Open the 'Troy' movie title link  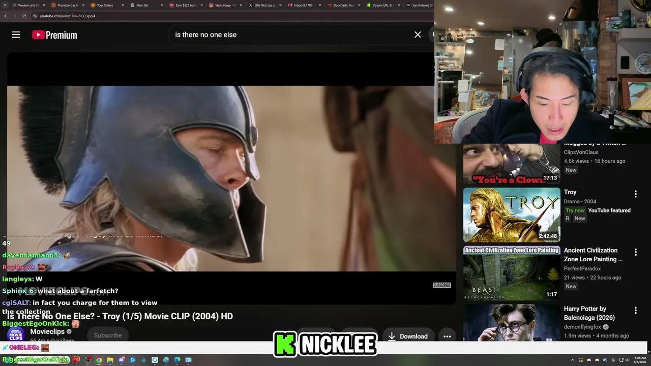coord(570,192)
